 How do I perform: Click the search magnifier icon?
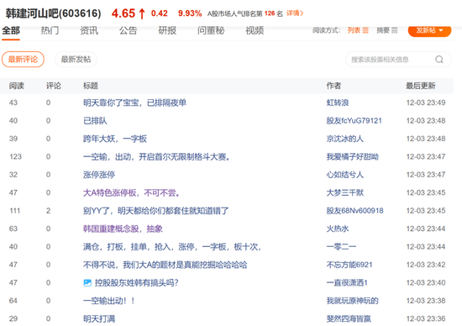pos(439,60)
